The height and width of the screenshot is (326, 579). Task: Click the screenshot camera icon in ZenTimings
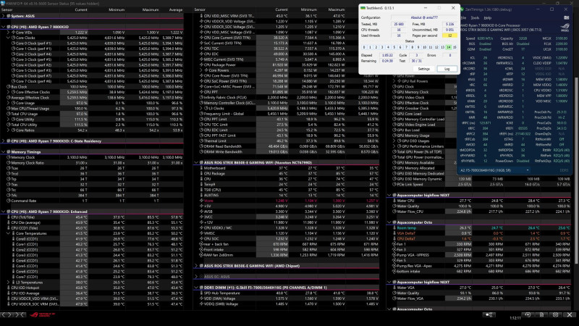567,17
